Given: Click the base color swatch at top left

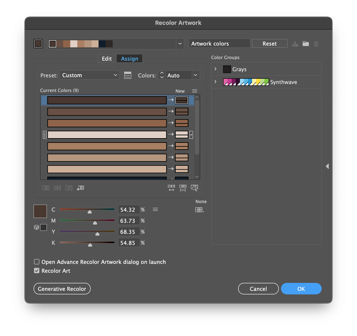Looking at the screenshot, I should (x=38, y=44).
